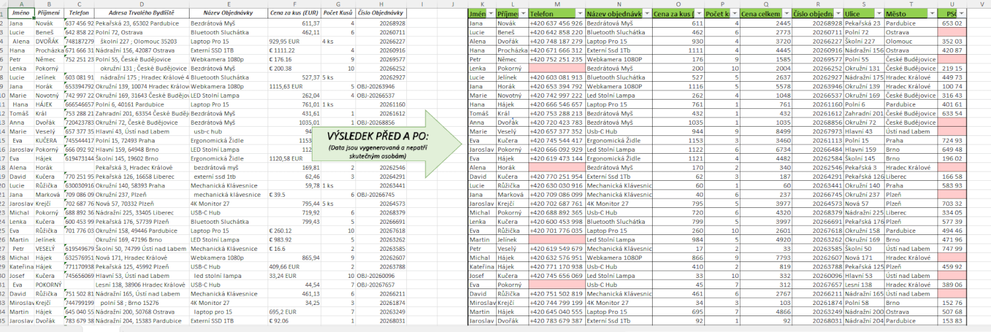Select the Adresa Trvalého Bydliště header cell
This screenshot has width=991, height=332.
(141, 13)
